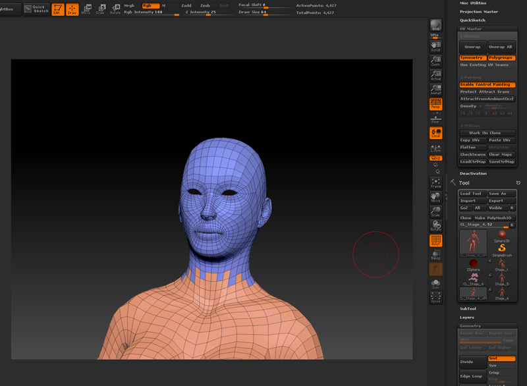The image size is (527, 386).
Task: Select the Scroll canvas icon
Action: [x=435, y=46]
